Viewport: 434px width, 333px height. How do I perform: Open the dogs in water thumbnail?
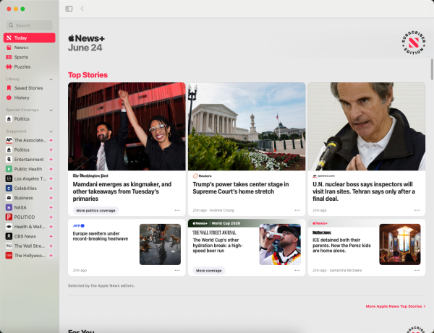click(160, 244)
